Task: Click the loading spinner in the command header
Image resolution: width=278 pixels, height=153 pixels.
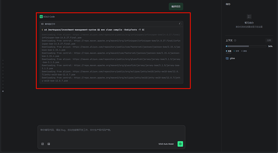Action: point(180,24)
